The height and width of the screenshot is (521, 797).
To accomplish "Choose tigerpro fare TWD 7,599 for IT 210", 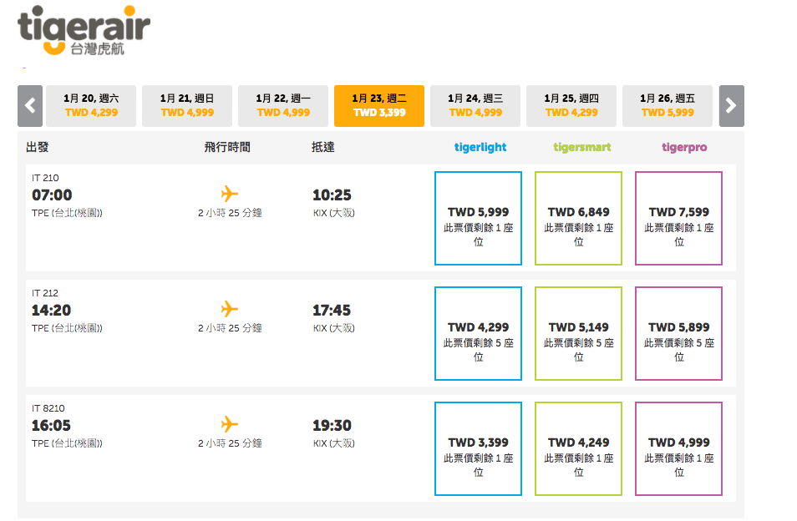I will (678, 218).
